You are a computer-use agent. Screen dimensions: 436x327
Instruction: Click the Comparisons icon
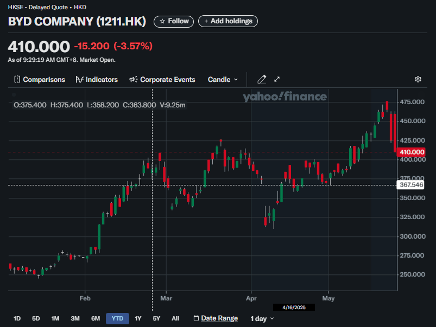[17, 80]
